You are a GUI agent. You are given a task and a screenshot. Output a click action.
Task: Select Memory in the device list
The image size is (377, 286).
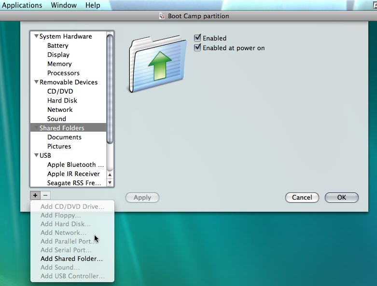tap(68, 64)
